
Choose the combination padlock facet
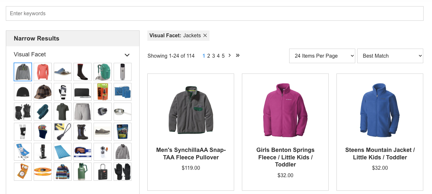(103, 172)
